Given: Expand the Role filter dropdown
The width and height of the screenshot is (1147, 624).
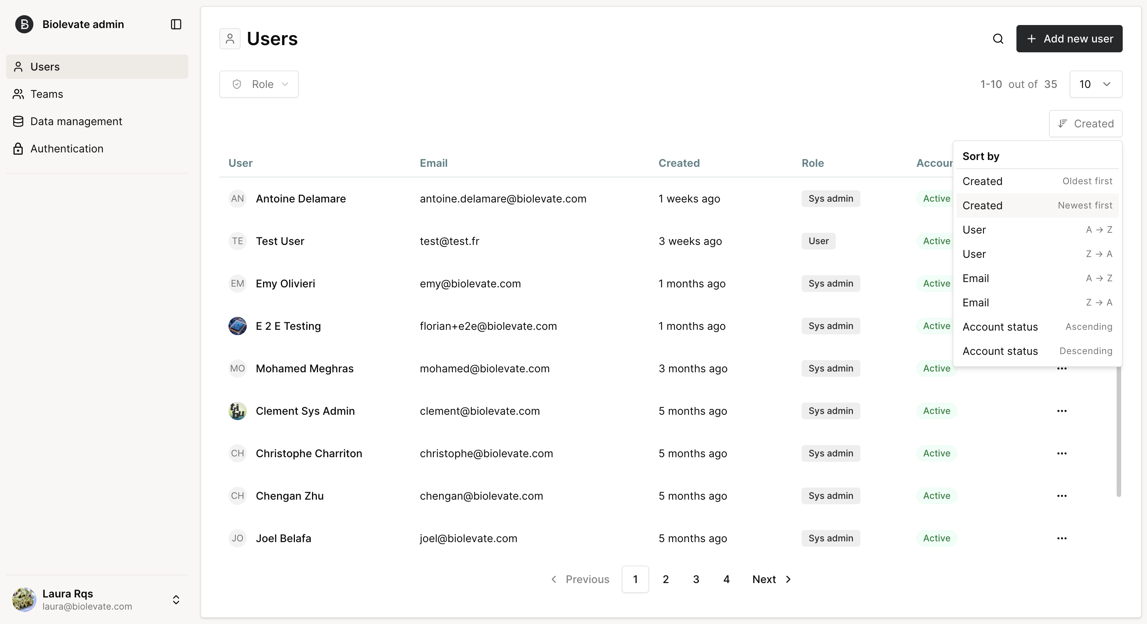Looking at the screenshot, I should click(x=259, y=84).
